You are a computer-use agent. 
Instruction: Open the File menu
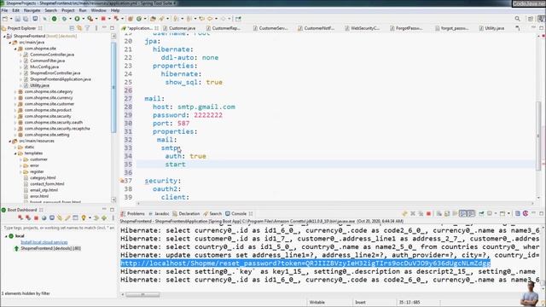[4, 10]
